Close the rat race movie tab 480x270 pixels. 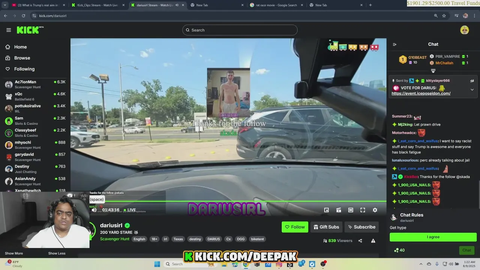302,5
